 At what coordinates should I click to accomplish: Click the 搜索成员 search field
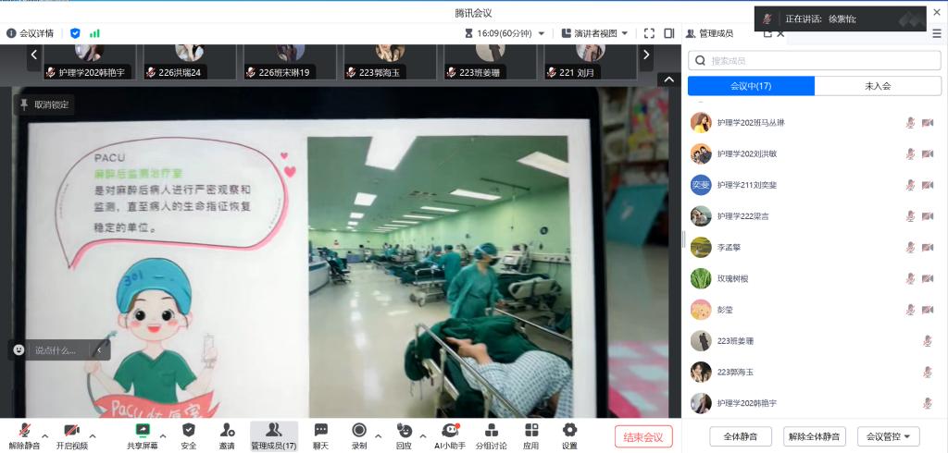point(815,61)
